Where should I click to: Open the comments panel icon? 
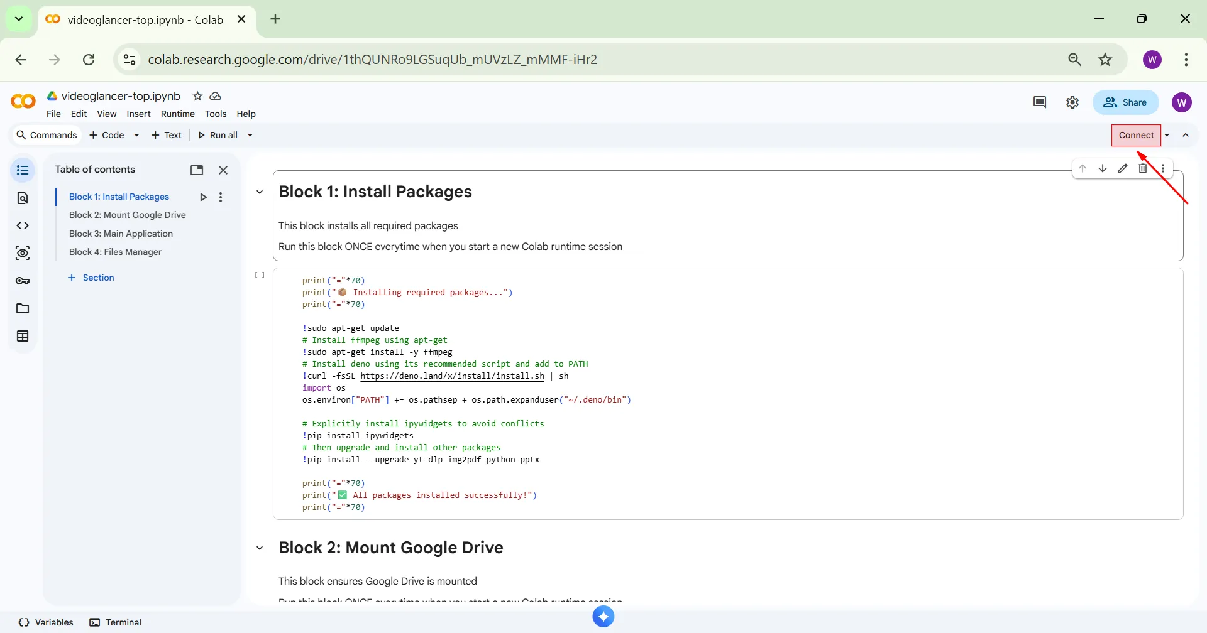1040,102
